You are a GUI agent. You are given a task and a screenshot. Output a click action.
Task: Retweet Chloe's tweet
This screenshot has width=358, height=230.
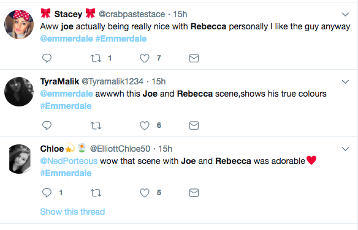tap(96, 193)
